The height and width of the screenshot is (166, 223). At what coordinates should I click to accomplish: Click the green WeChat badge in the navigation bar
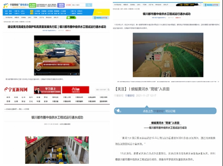click(x=72, y=18)
